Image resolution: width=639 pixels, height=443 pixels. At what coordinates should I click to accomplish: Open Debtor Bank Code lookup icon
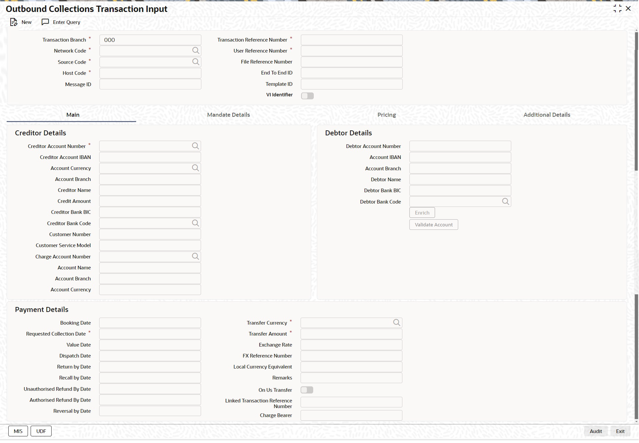505,202
